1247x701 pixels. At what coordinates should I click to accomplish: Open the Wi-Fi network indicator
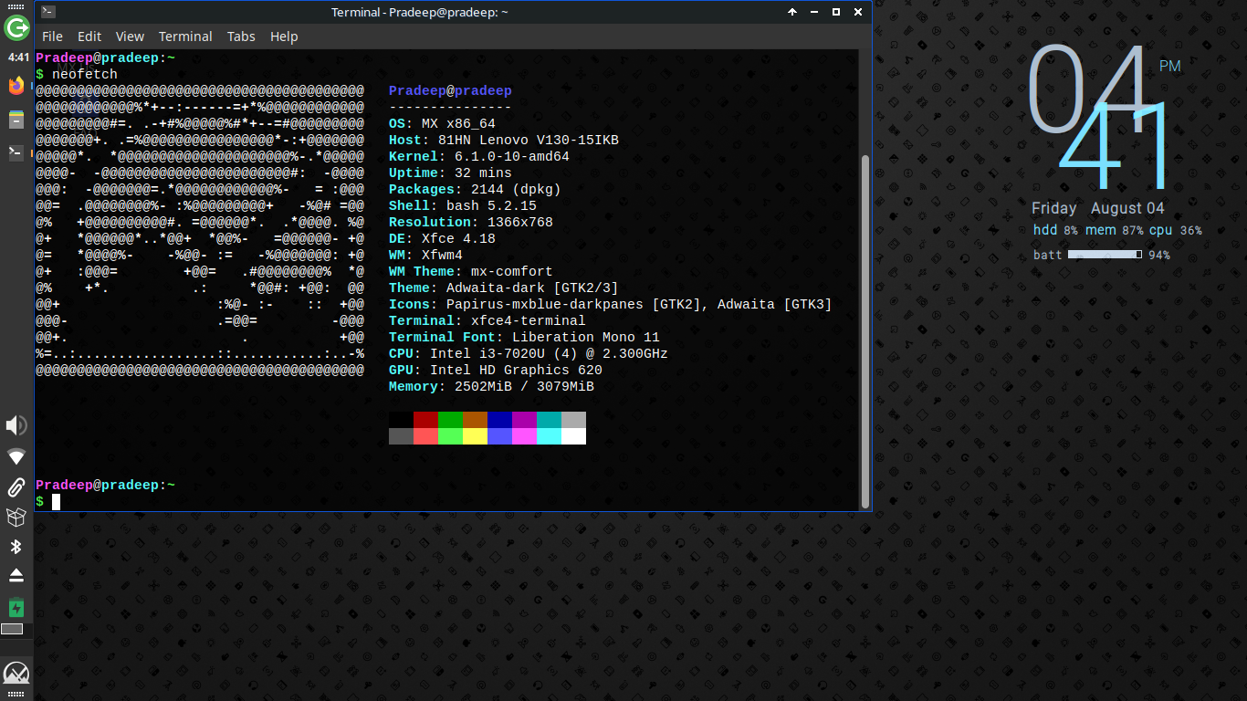16,456
